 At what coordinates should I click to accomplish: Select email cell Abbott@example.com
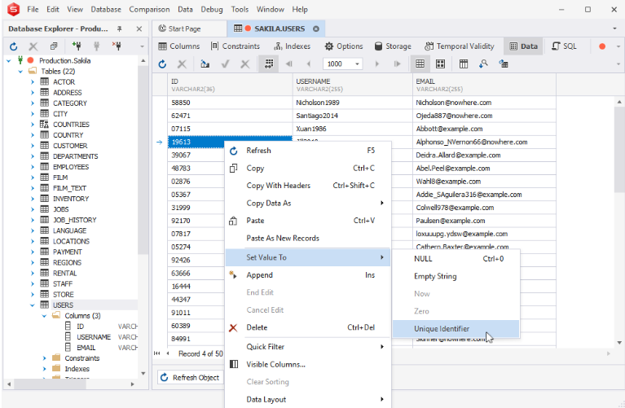pos(484,129)
